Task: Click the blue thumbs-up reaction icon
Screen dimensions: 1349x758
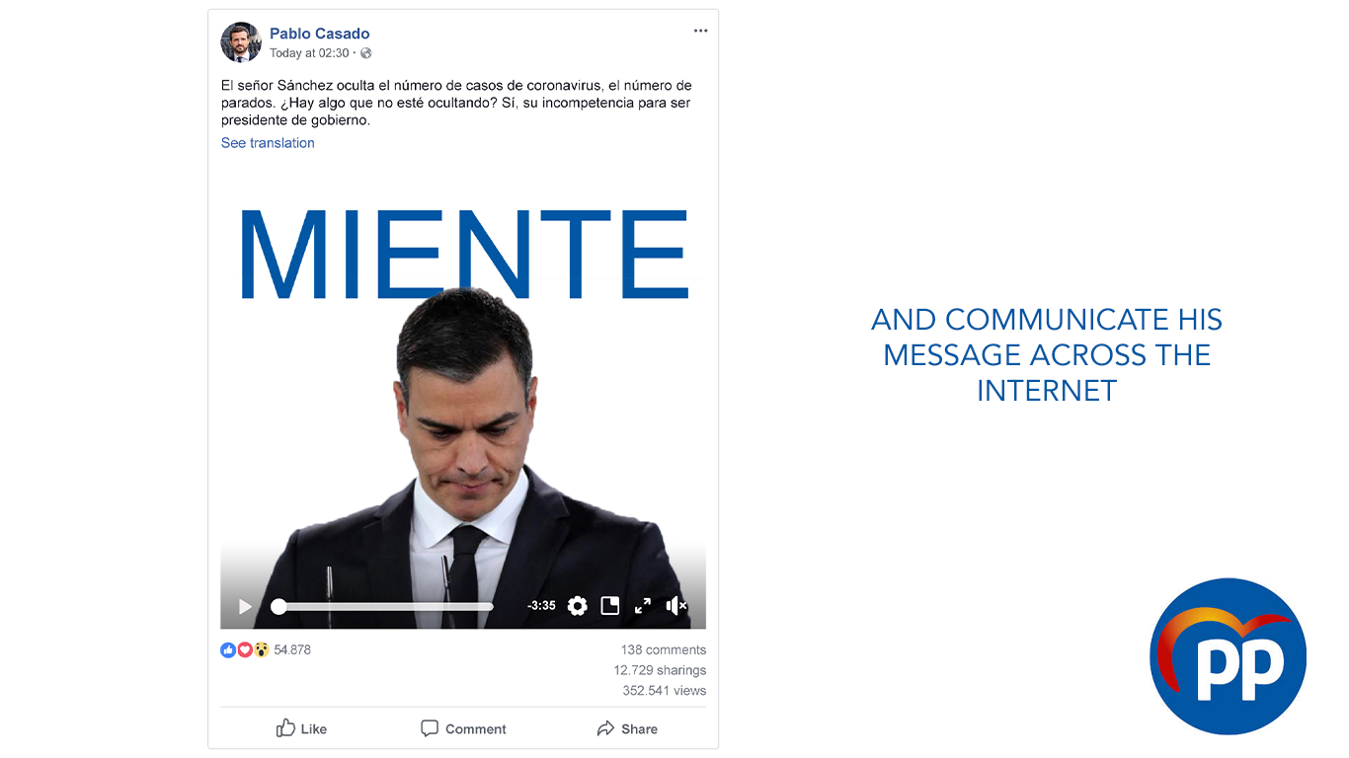Action: pos(228,649)
